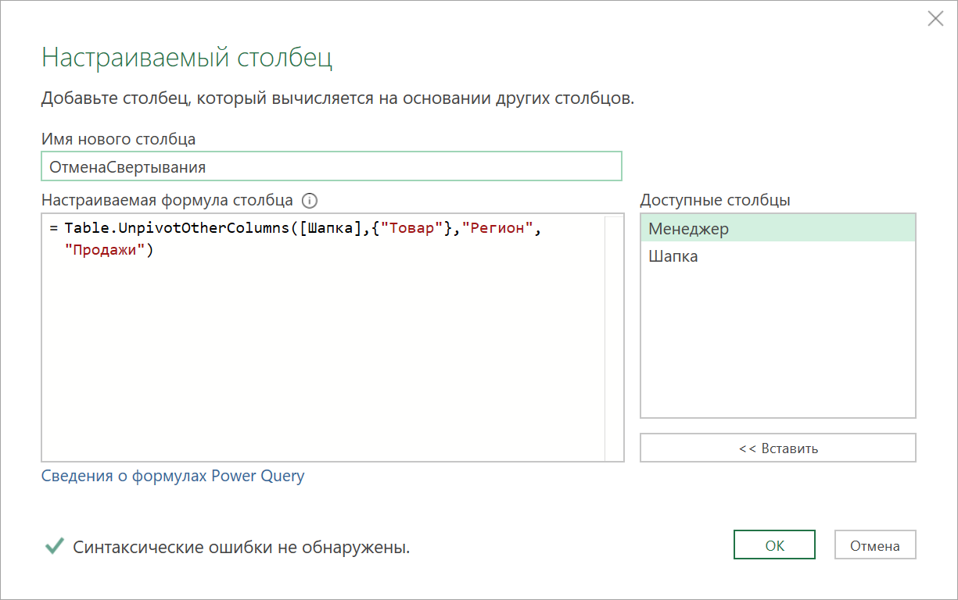
Task: Select Менеджер in available columns list
Action: (777, 228)
